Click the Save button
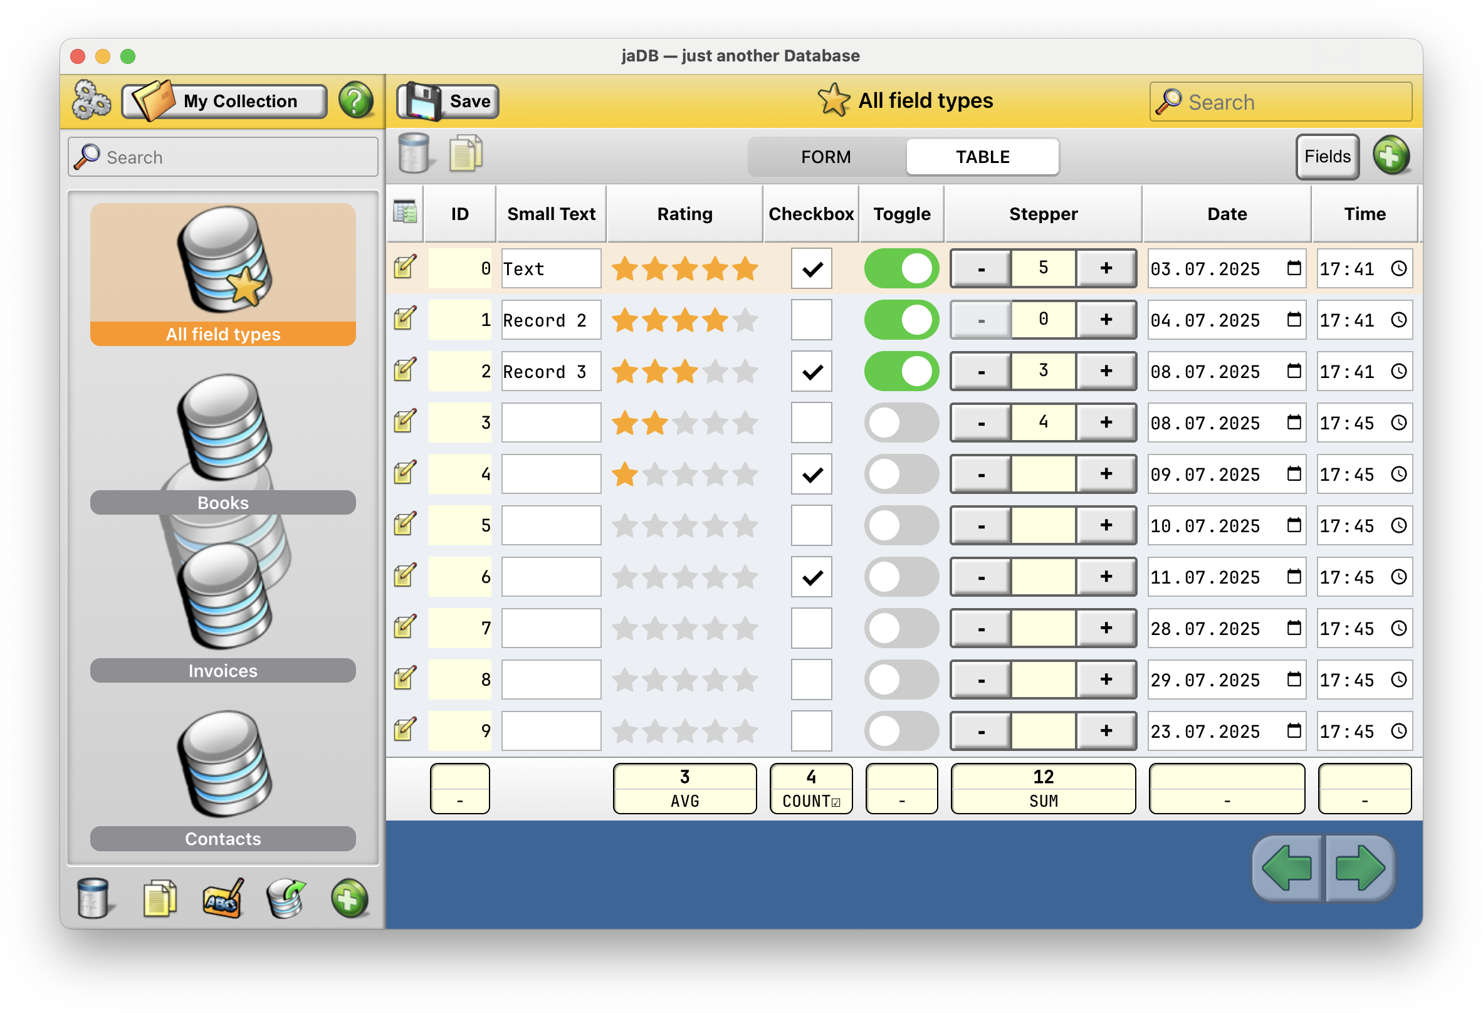Image resolution: width=1483 pixels, height=1013 pixels. 448,101
